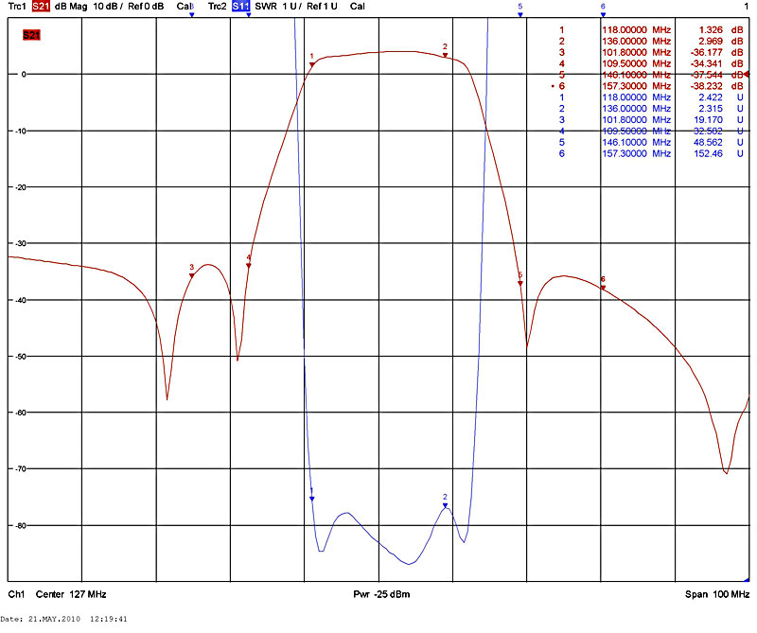Select the 19.170 U marker value

click(719, 120)
